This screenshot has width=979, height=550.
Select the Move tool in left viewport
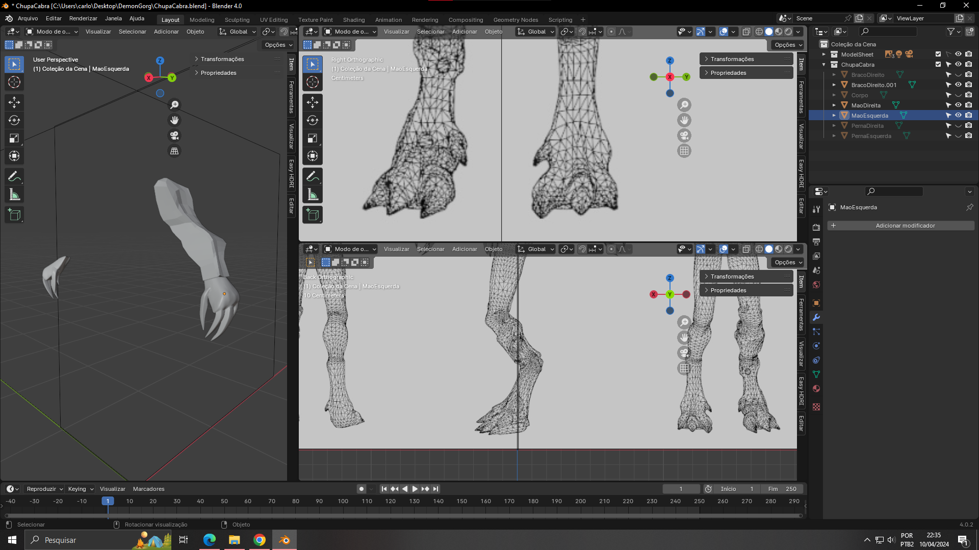(x=14, y=102)
